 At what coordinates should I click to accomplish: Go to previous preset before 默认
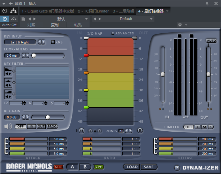30,19
